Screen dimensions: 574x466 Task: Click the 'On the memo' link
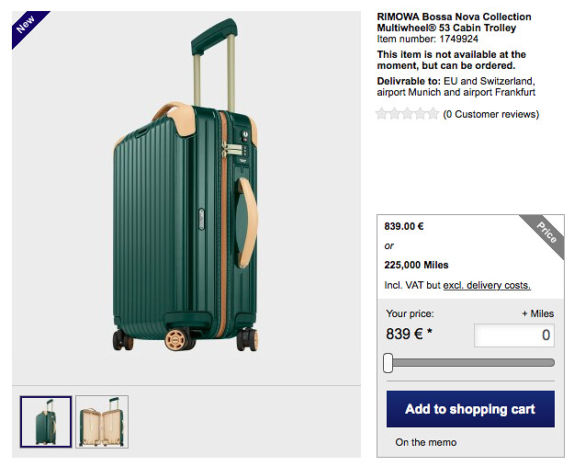pos(425,442)
